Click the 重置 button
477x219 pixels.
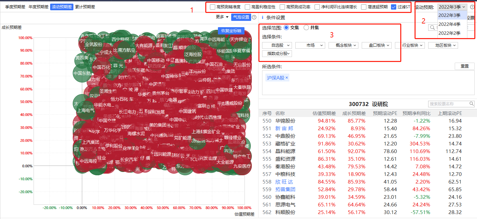pyautogui.click(x=465, y=66)
